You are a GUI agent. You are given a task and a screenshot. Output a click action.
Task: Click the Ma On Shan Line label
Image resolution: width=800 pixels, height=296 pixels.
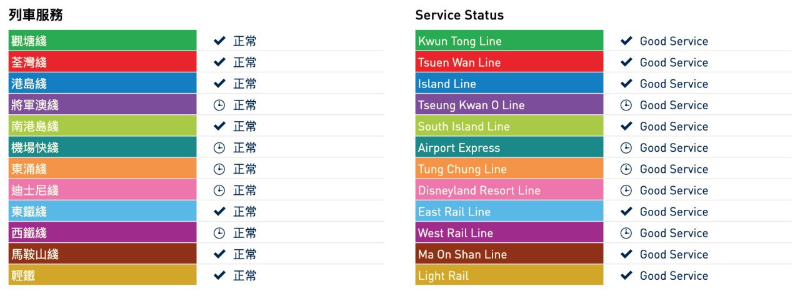tap(462, 254)
